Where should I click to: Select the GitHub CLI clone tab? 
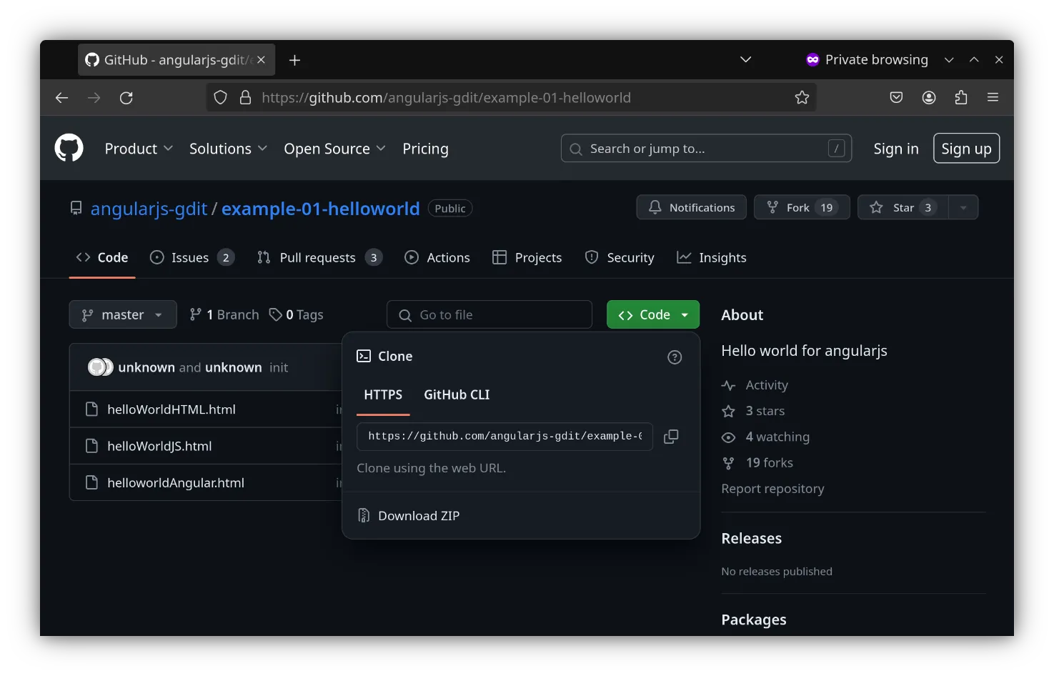tap(457, 395)
